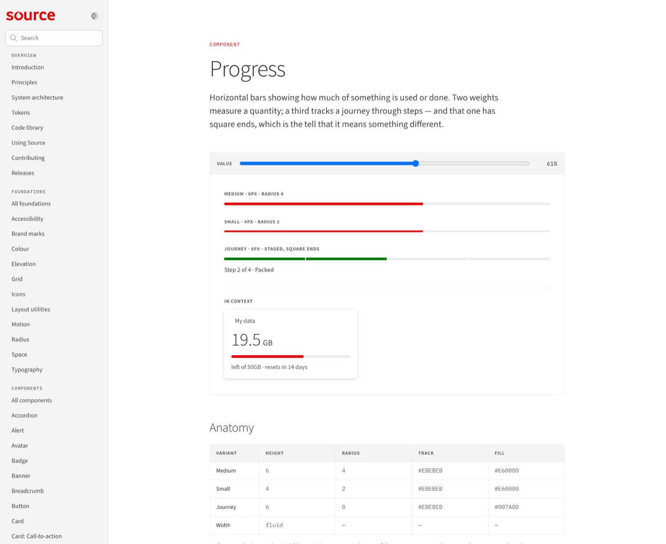
Task: Click the 61% value readout
Action: coord(552,164)
